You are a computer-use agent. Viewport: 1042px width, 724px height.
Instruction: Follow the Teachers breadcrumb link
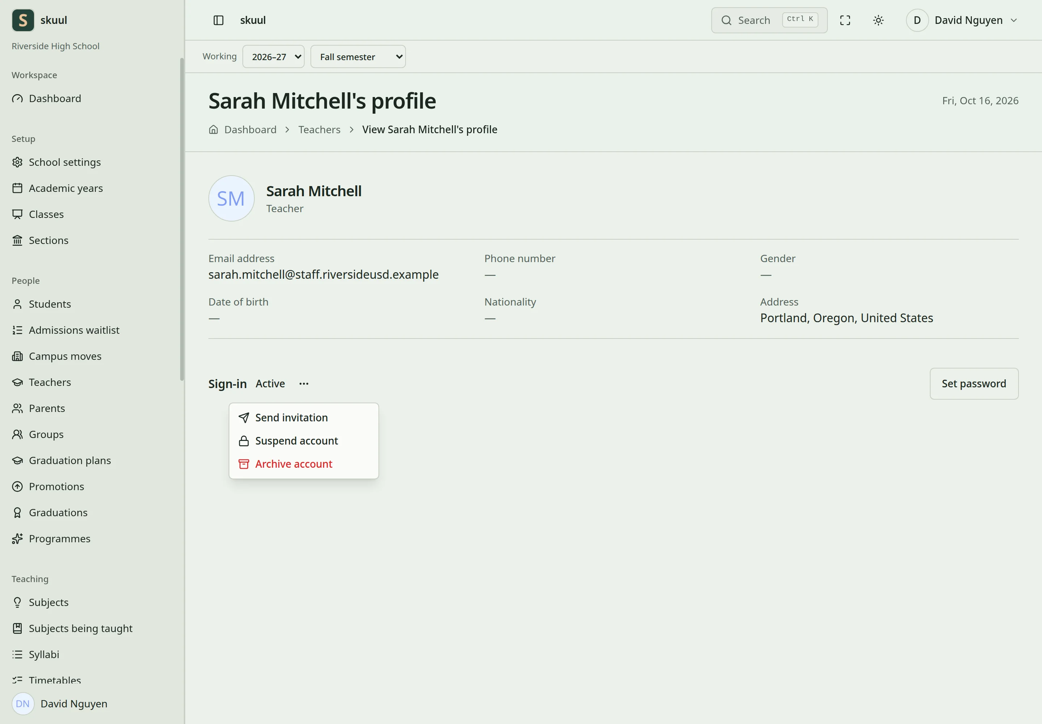[x=319, y=130]
